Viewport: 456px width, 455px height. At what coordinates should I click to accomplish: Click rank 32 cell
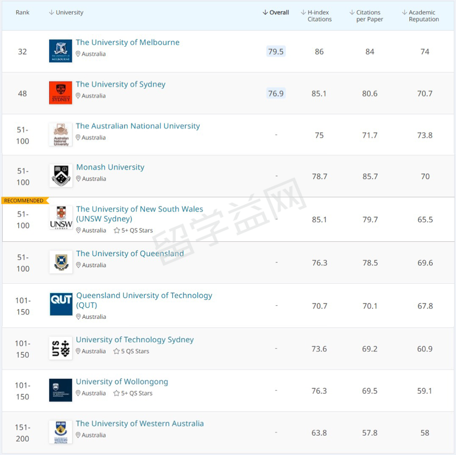23,52
